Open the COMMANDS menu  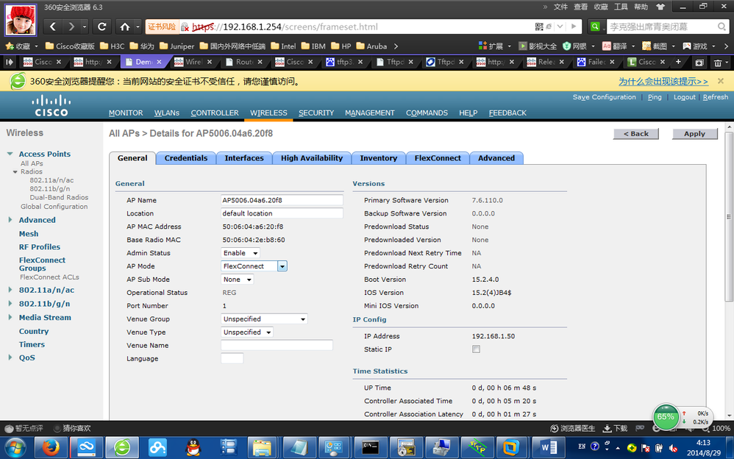pyautogui.click(x=427, y=113)
